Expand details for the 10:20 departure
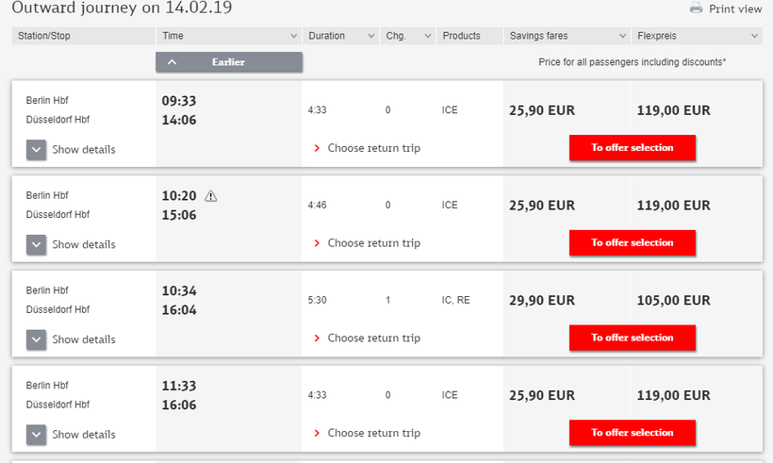This screenshot has width=773, height=463. (x=37, y=244)
